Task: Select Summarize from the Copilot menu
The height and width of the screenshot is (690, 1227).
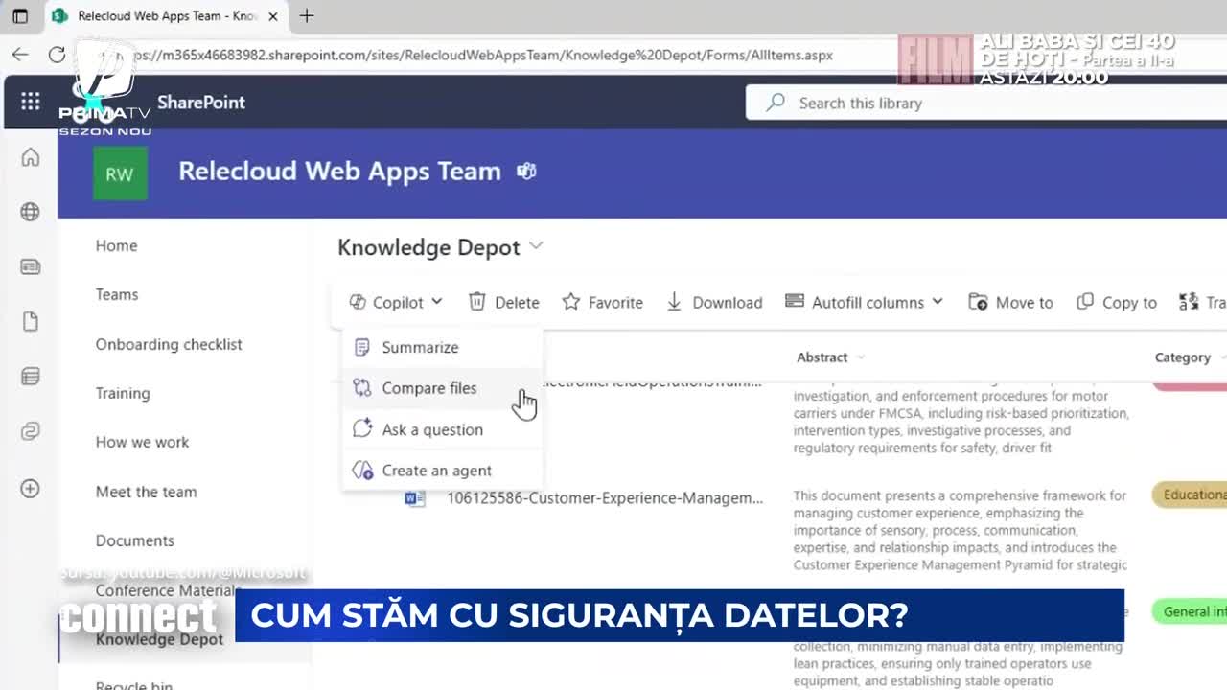Action: (420, 348)
